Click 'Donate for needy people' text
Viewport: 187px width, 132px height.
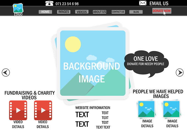pos(146,64)
